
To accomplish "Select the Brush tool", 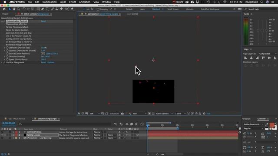I will (x=53, y=9).
